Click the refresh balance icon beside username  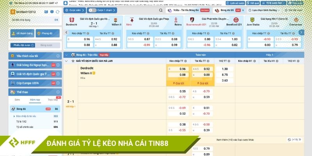tap(57, 12)
